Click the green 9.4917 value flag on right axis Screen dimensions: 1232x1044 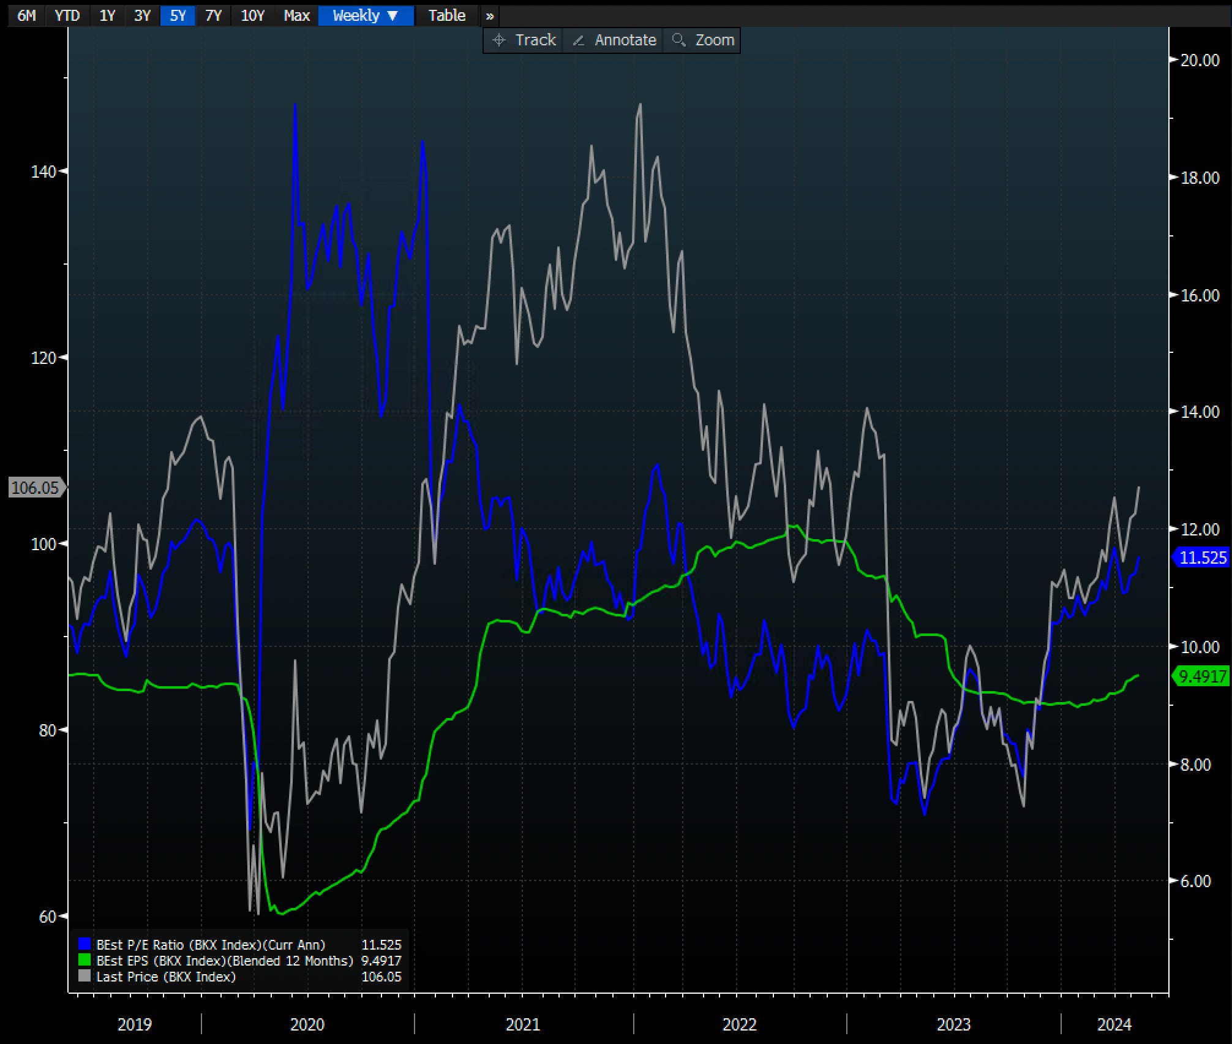pyautogui.click(x=1201, y=676)
